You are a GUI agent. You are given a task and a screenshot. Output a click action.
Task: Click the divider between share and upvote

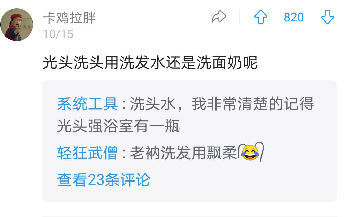(239, 17)
